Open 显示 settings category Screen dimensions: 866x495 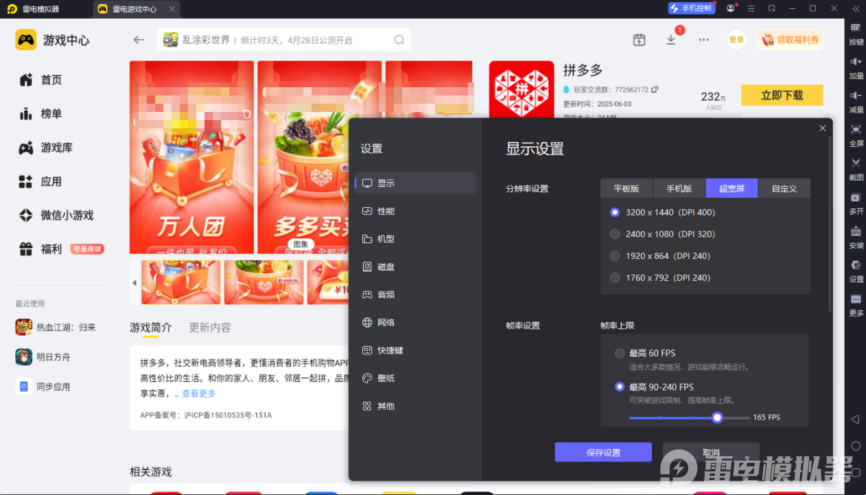(x=415, y=183)
